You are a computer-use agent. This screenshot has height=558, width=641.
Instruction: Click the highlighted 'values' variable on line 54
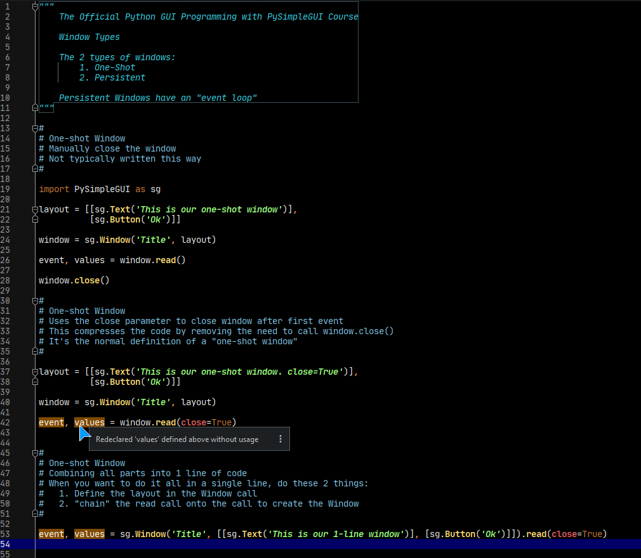click(89, 534)
